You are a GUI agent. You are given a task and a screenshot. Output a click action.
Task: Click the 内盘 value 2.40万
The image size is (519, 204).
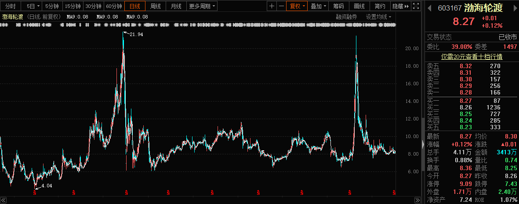click(x=508, y=192)
